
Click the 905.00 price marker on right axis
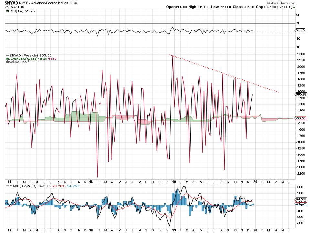(x=301, y=94)
